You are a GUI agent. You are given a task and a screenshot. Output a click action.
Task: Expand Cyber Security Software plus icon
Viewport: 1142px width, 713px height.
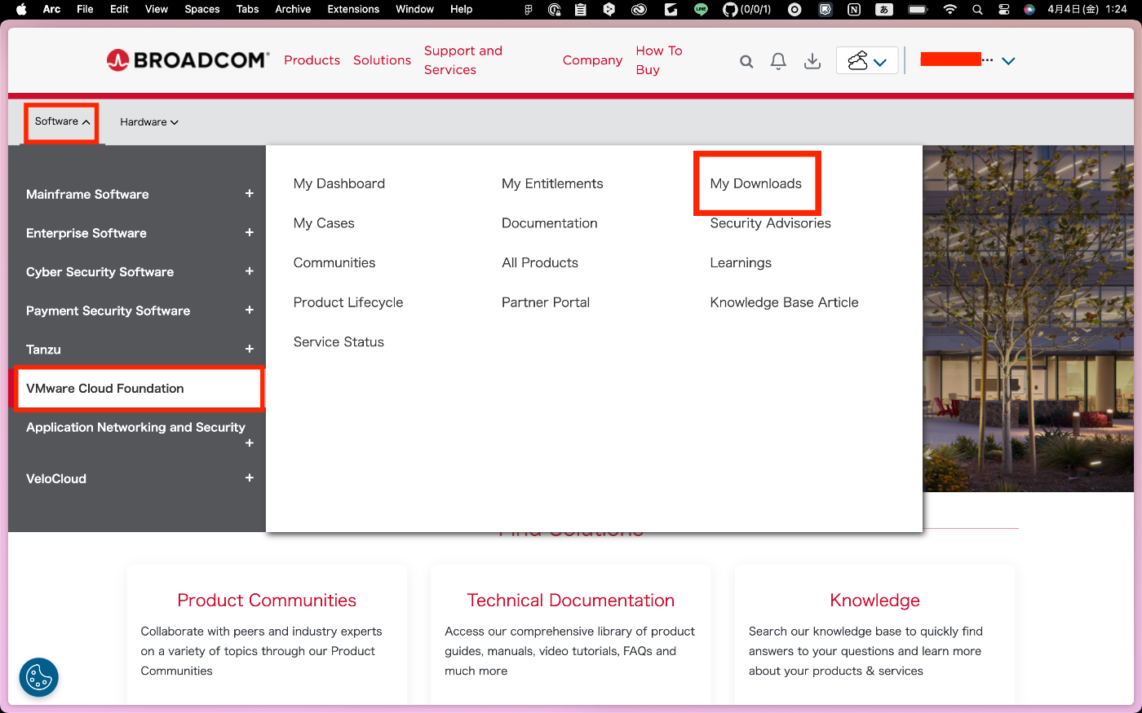pos(250,271)
